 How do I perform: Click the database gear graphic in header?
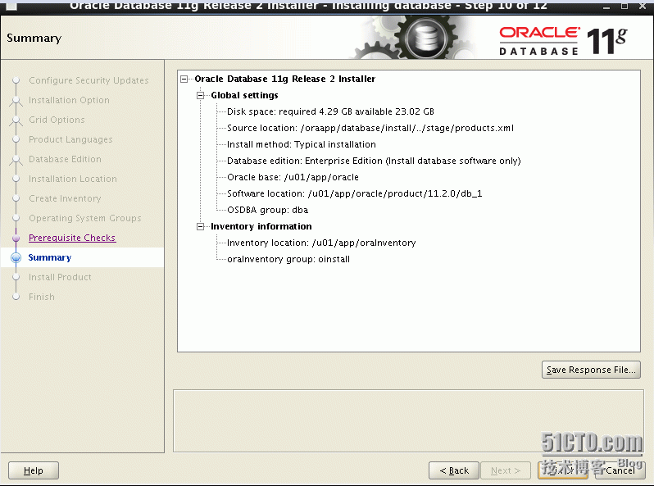(426, 39)
